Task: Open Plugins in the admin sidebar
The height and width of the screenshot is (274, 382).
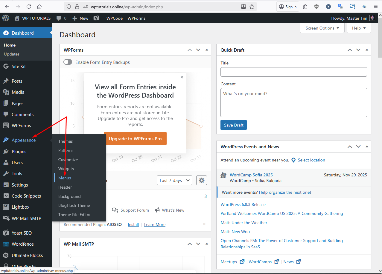Action: click(19, 151)
